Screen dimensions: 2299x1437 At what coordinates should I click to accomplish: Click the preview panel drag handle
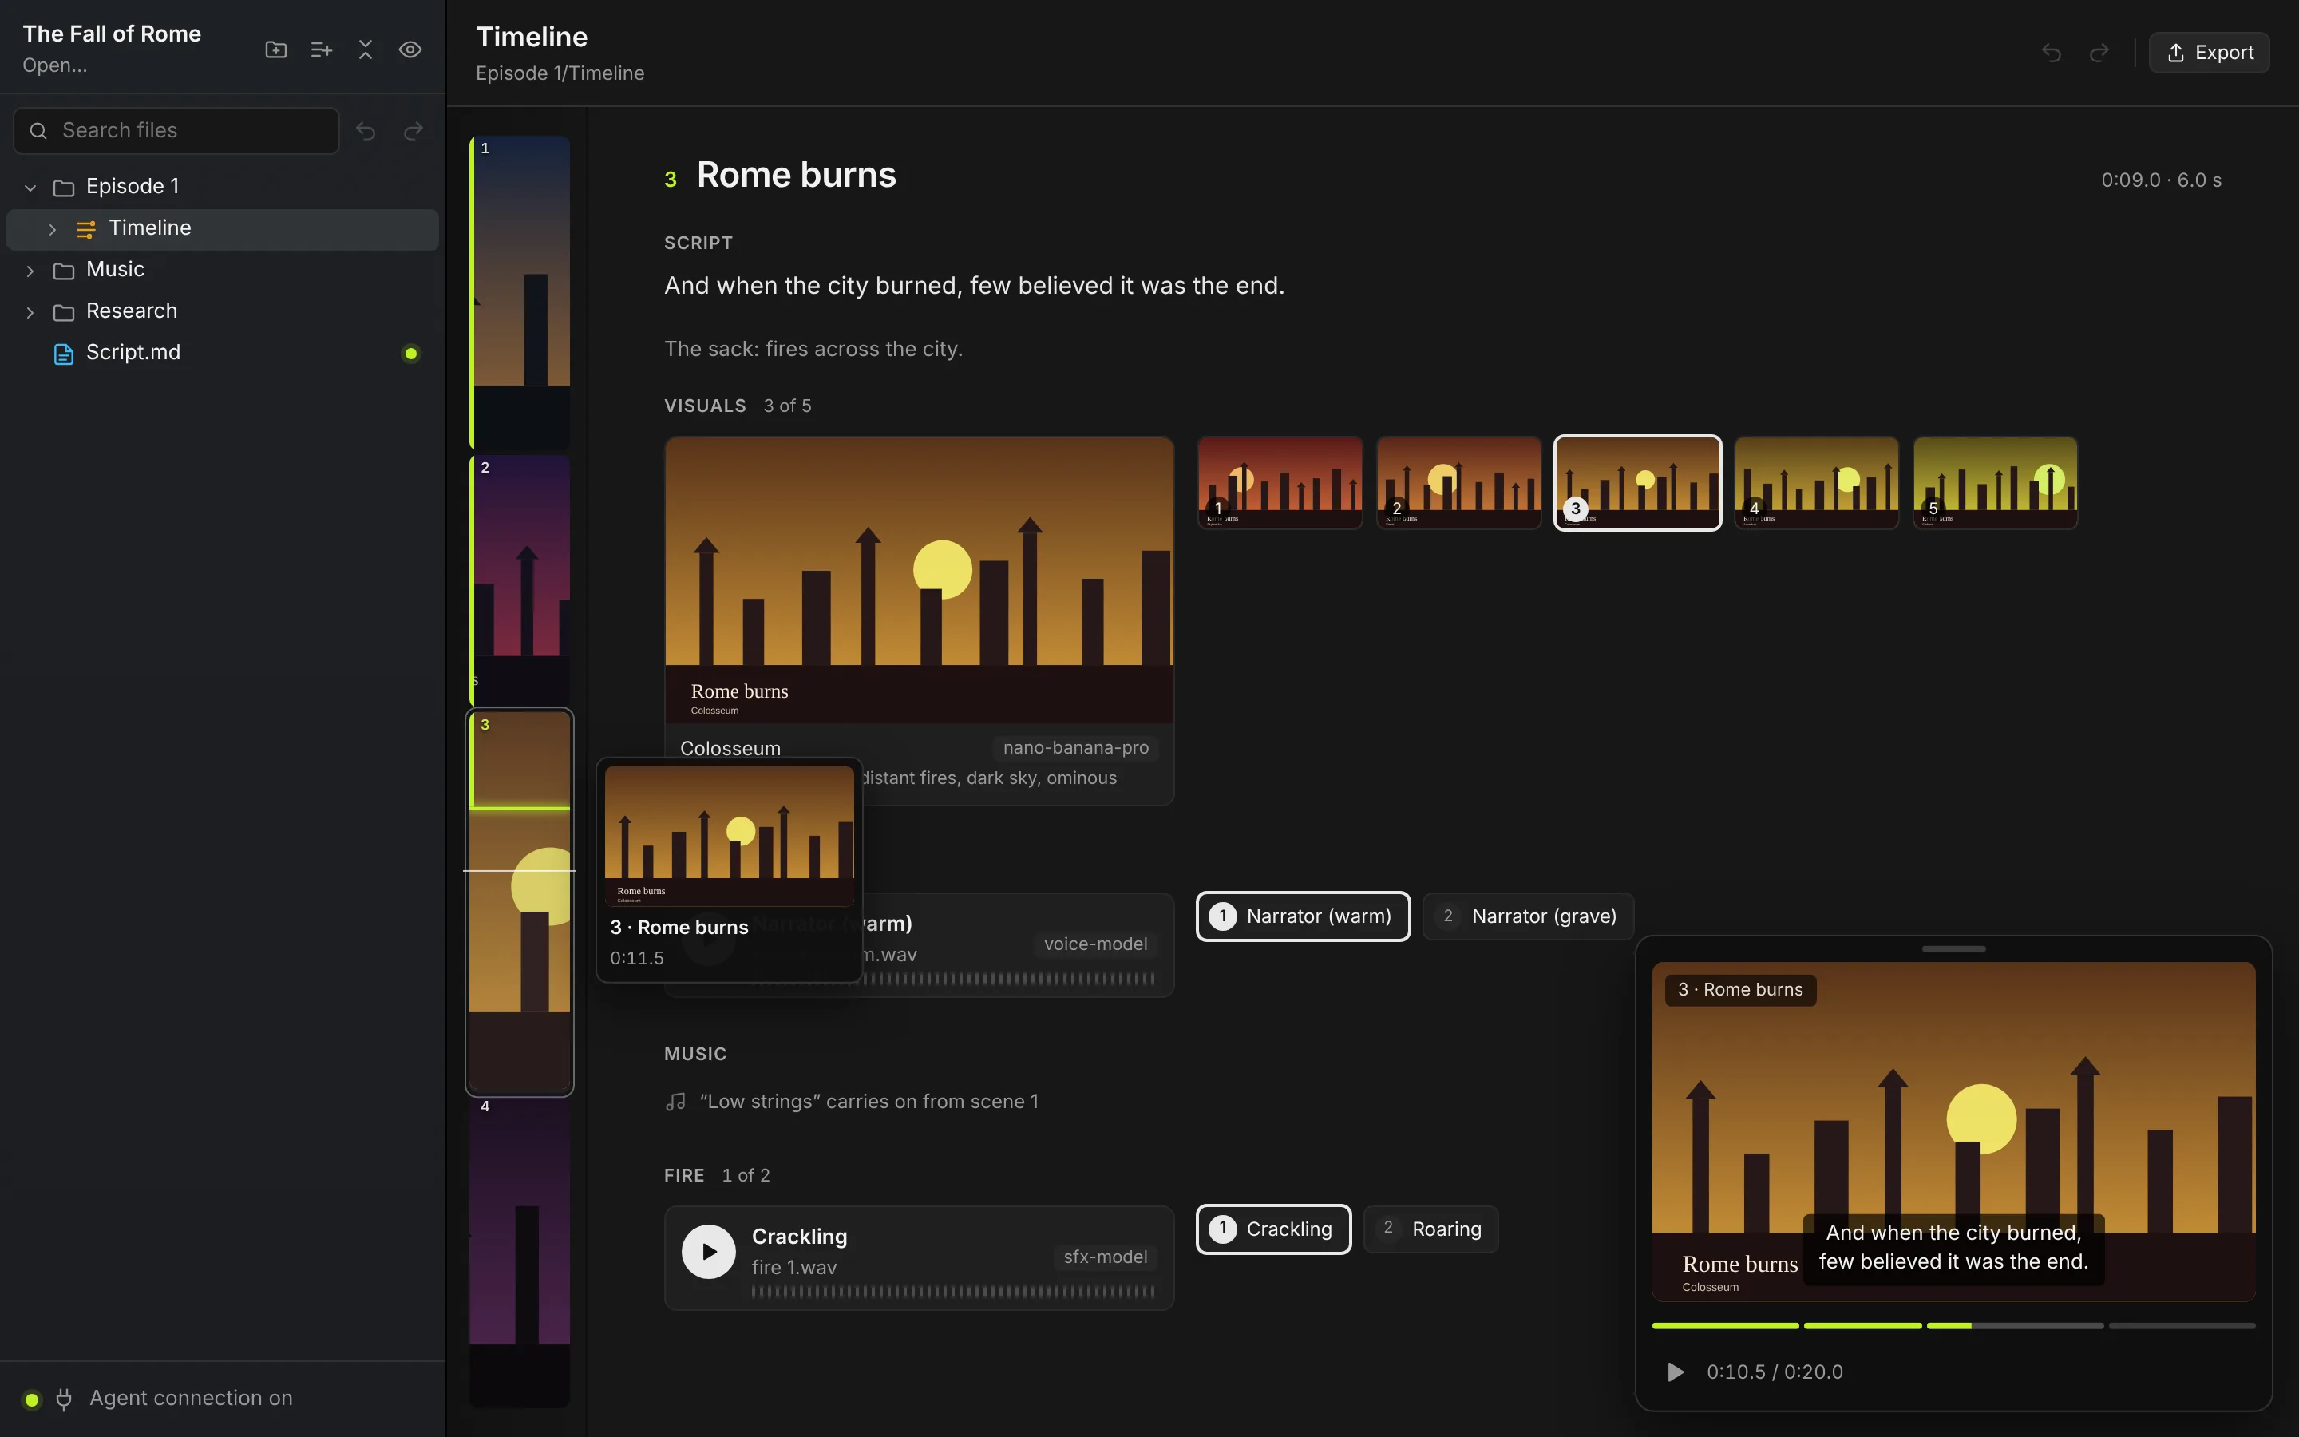coord(1953,948)
